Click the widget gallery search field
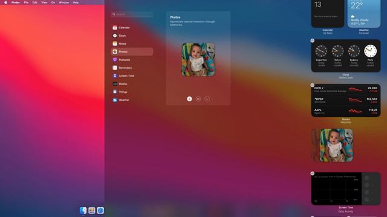This screenshot has width=387, height=217. pyautogui.click(x=132, y=14)
